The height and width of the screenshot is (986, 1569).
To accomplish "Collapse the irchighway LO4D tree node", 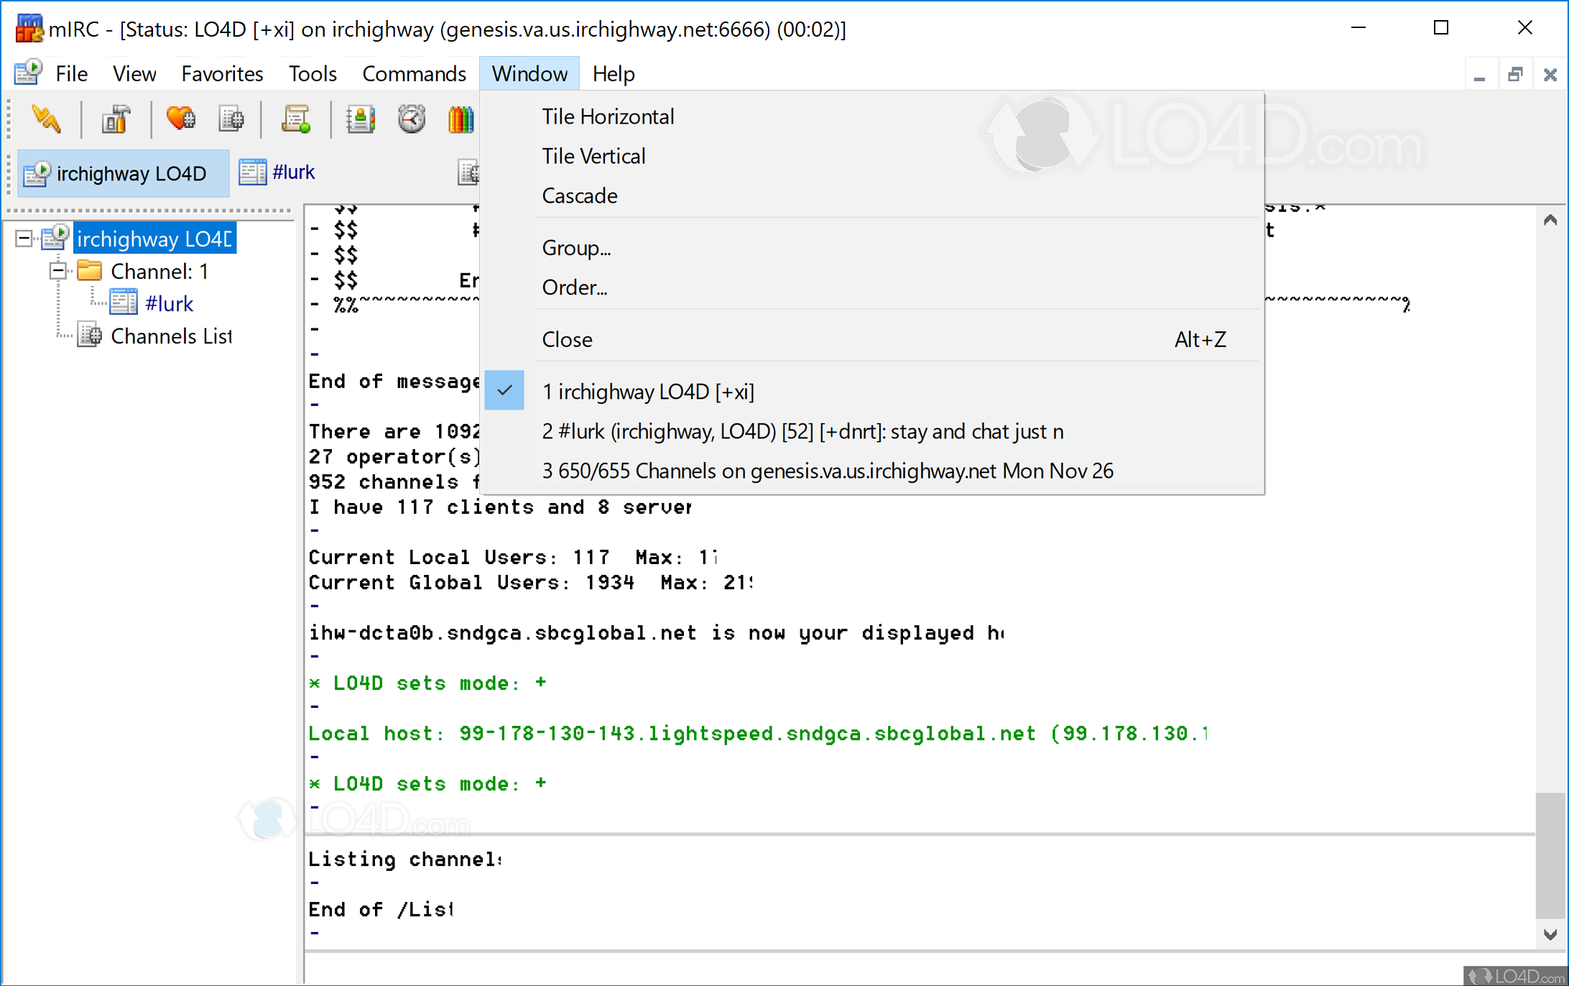I will pos(24,238).
